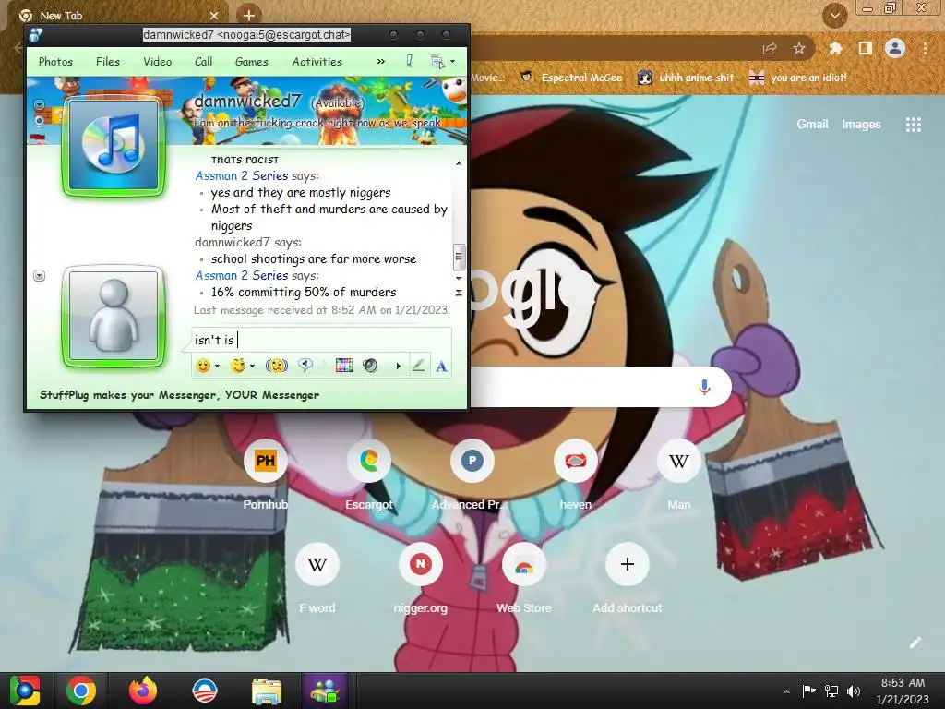Launch Firefox from the taskbar
Screen dimensions: 945x709
143,691
